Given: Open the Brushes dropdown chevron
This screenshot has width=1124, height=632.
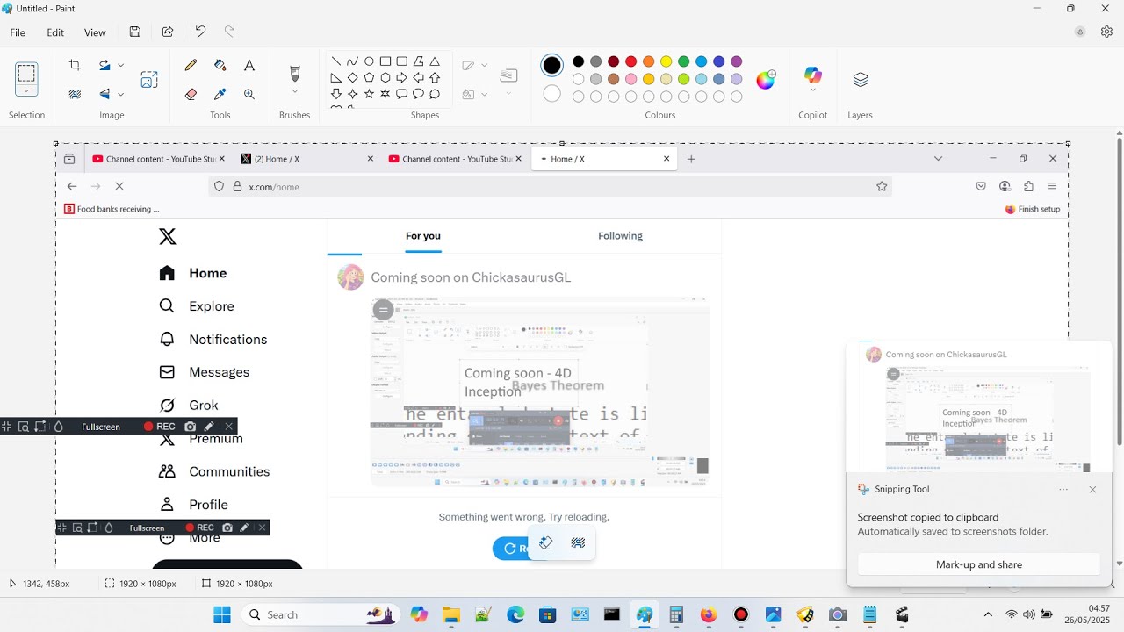Looking at the screenshot, I should 295,92.
